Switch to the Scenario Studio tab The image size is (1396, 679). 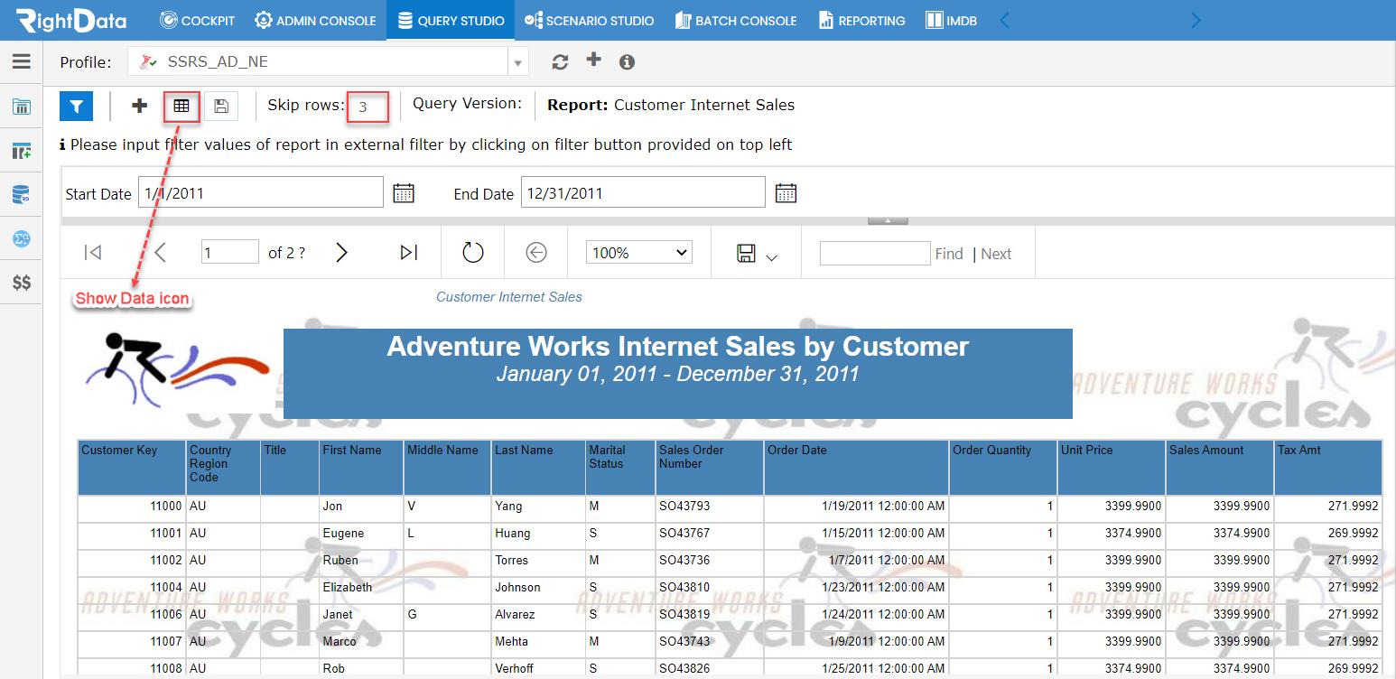point(589,20)
